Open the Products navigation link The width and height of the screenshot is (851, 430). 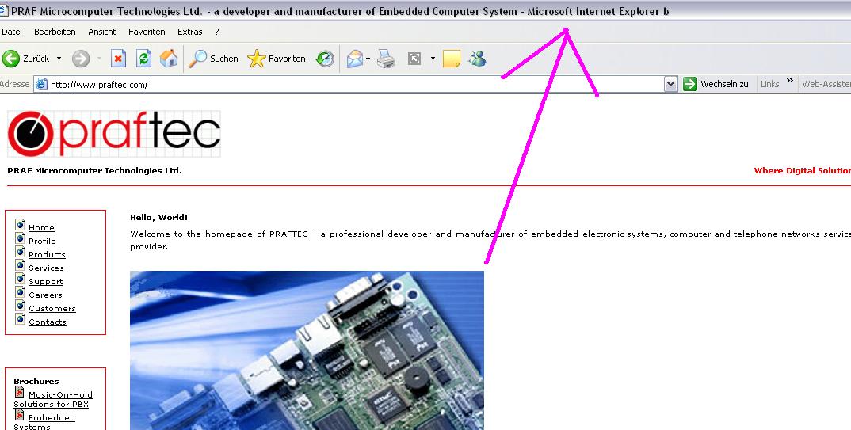[x=47, y=255]
